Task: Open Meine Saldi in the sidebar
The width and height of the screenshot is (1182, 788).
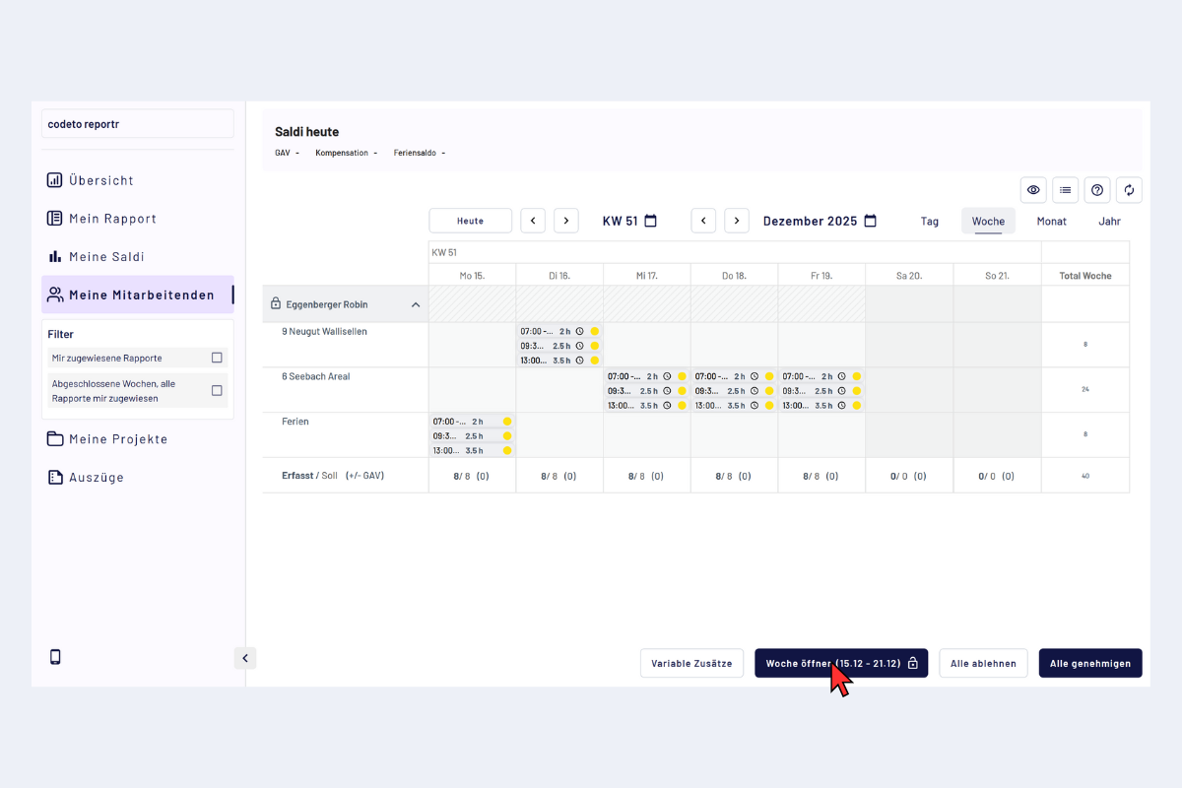Action: pos(106,257)
